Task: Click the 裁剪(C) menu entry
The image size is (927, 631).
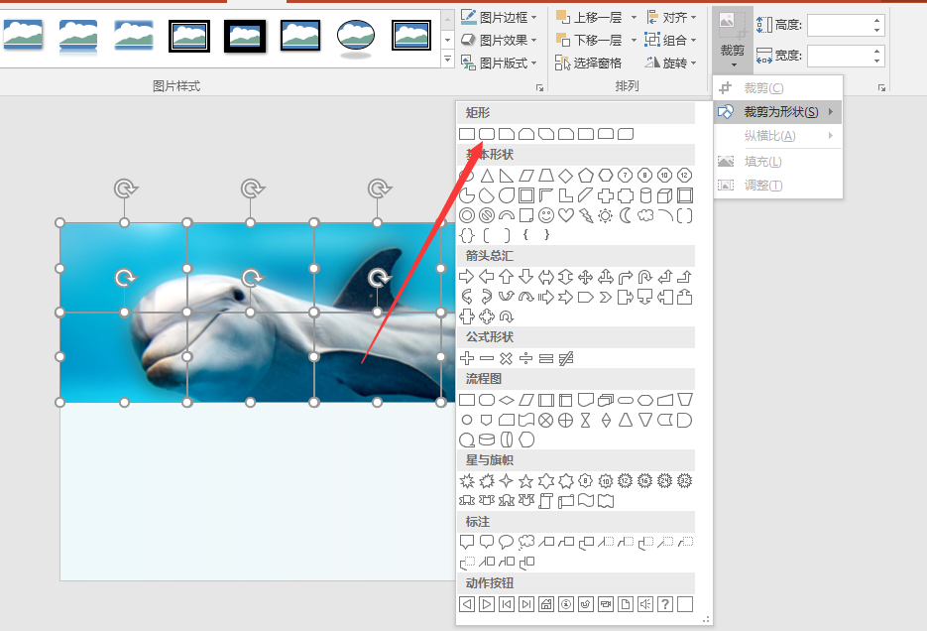Action: coord(778,88)
